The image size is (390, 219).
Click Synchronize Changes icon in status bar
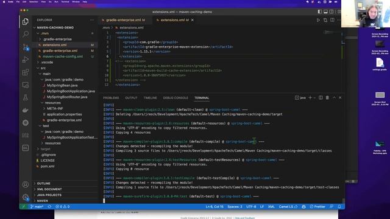coord(49,207)
